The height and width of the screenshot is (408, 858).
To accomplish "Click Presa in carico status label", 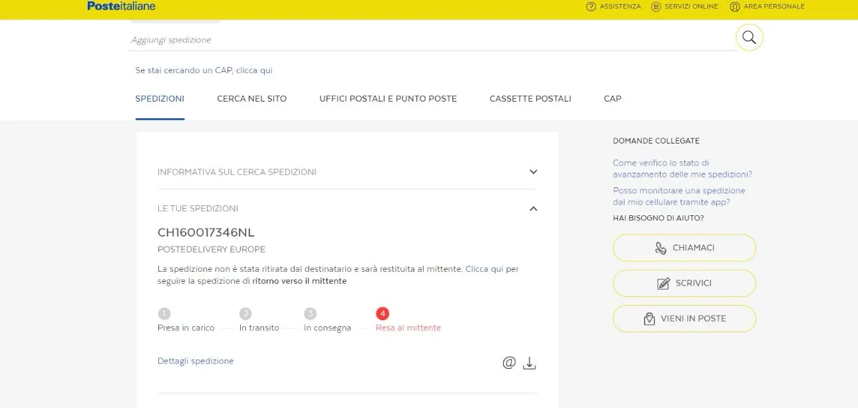I will pos(186,328).
